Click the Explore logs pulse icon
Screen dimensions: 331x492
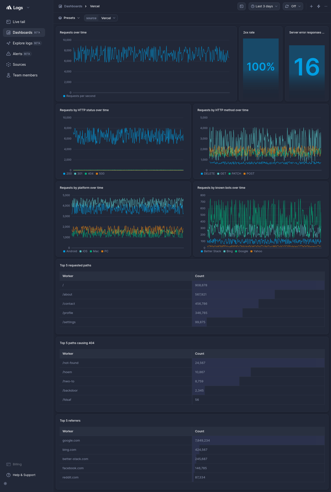click(x=8, y=43)
